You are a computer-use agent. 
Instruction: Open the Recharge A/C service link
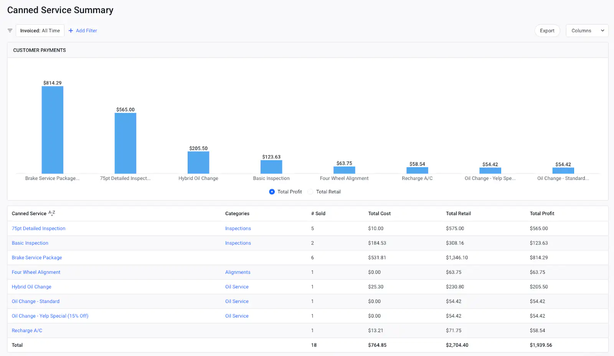[27, 330]
